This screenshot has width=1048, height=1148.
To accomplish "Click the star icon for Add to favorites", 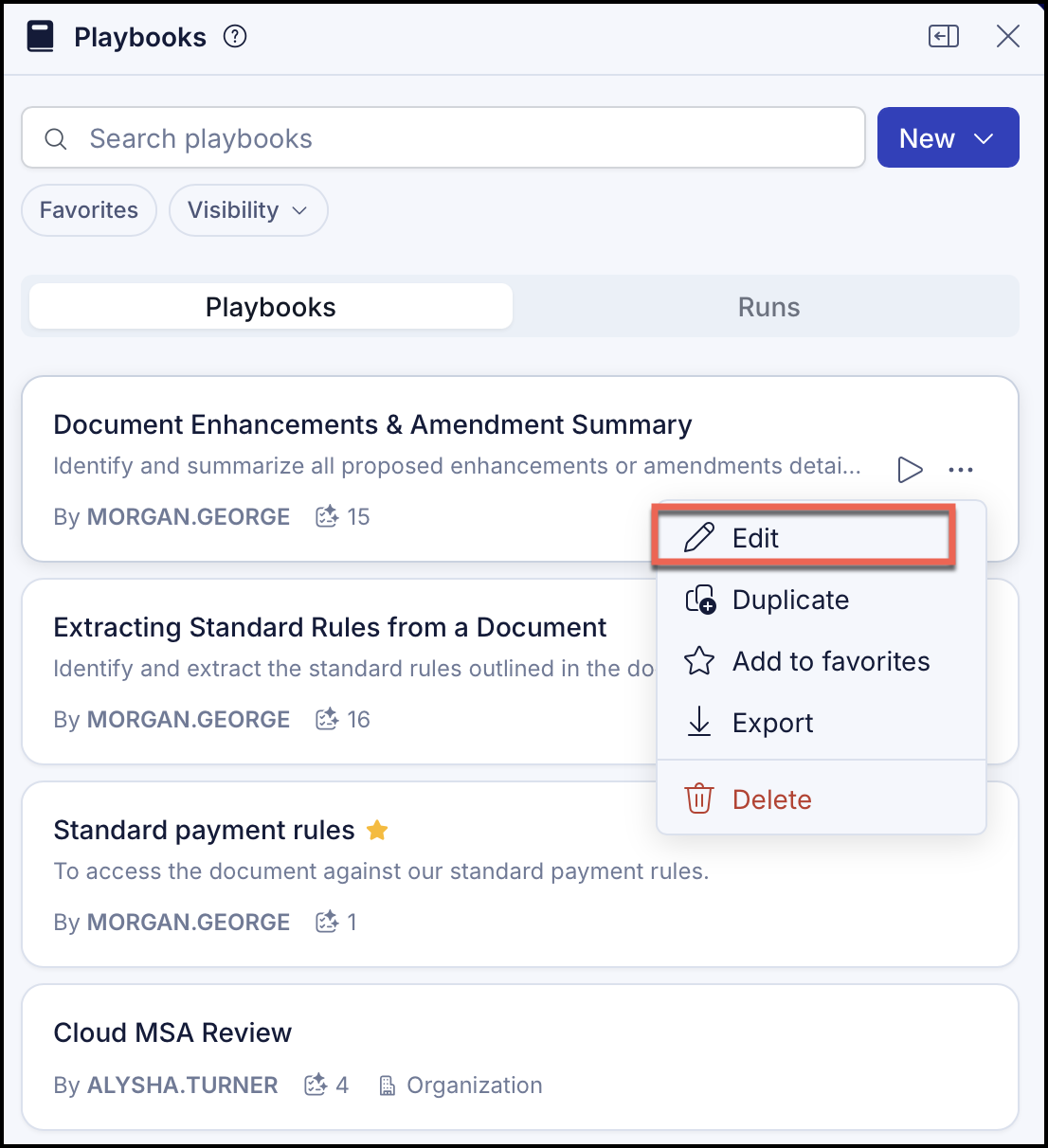I will tap(699, 661).
